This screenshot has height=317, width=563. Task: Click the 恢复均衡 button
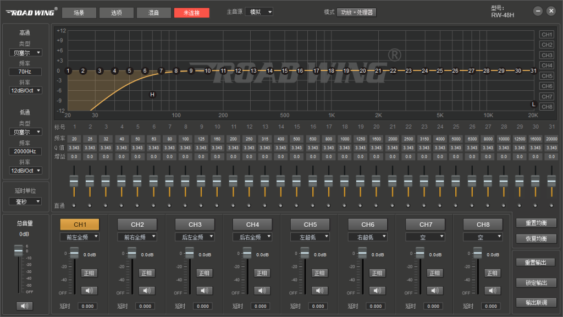coord(536,238)
